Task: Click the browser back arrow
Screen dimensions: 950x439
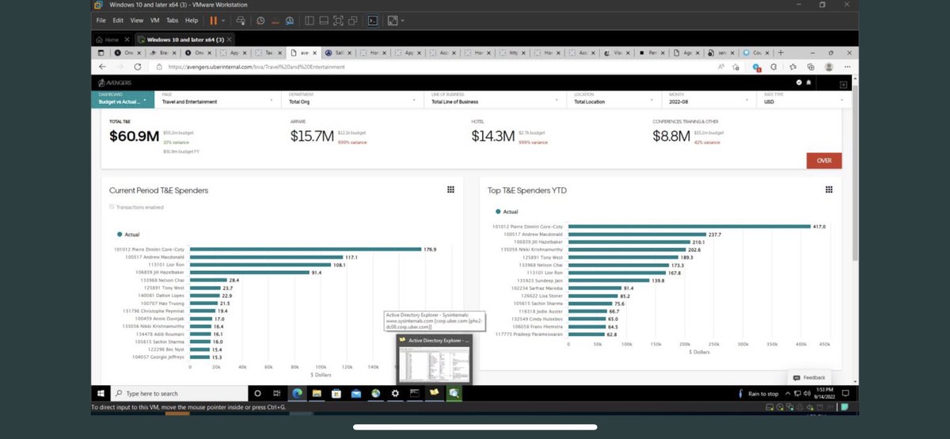Action: [x=101, y=67]
